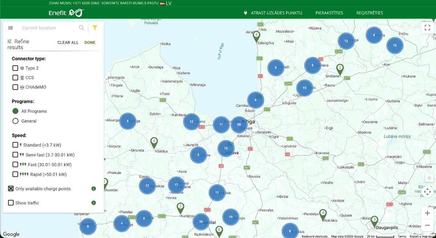This screenshot has height=238, width=436.
Task: Enable Fast (30.01-50.01 kW) speed filter
Action: (15, 165)
